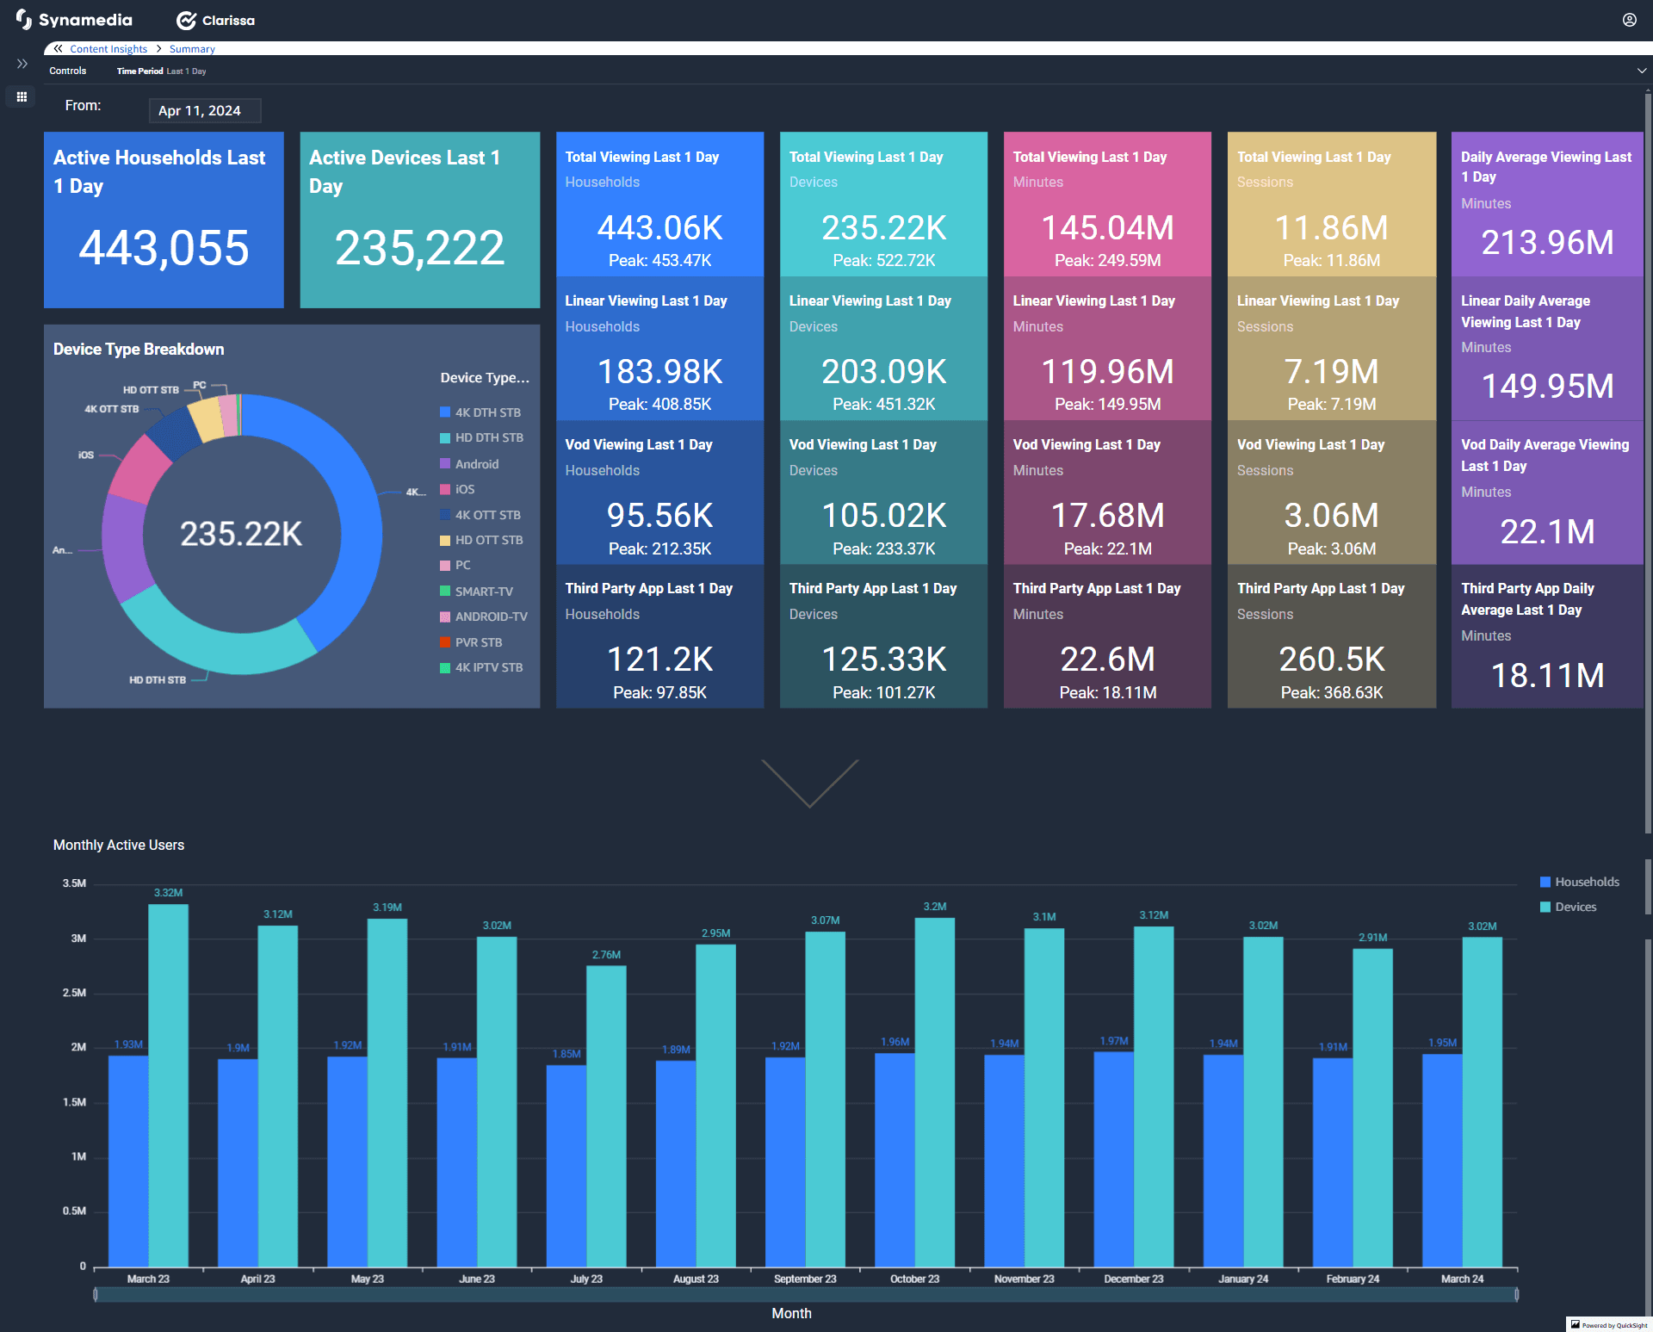Click the Clarissa checkmark logo icon
Screen dimensions: 1653x1332
tap(186, 21)
